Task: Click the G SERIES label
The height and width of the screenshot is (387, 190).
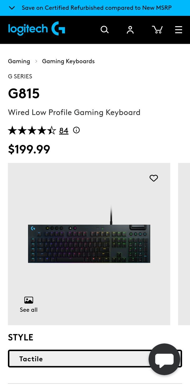Action: pos(20,76)
